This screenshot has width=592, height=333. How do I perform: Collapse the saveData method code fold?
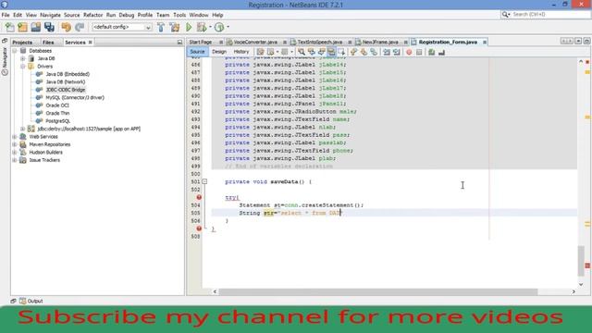click(204, 181)
